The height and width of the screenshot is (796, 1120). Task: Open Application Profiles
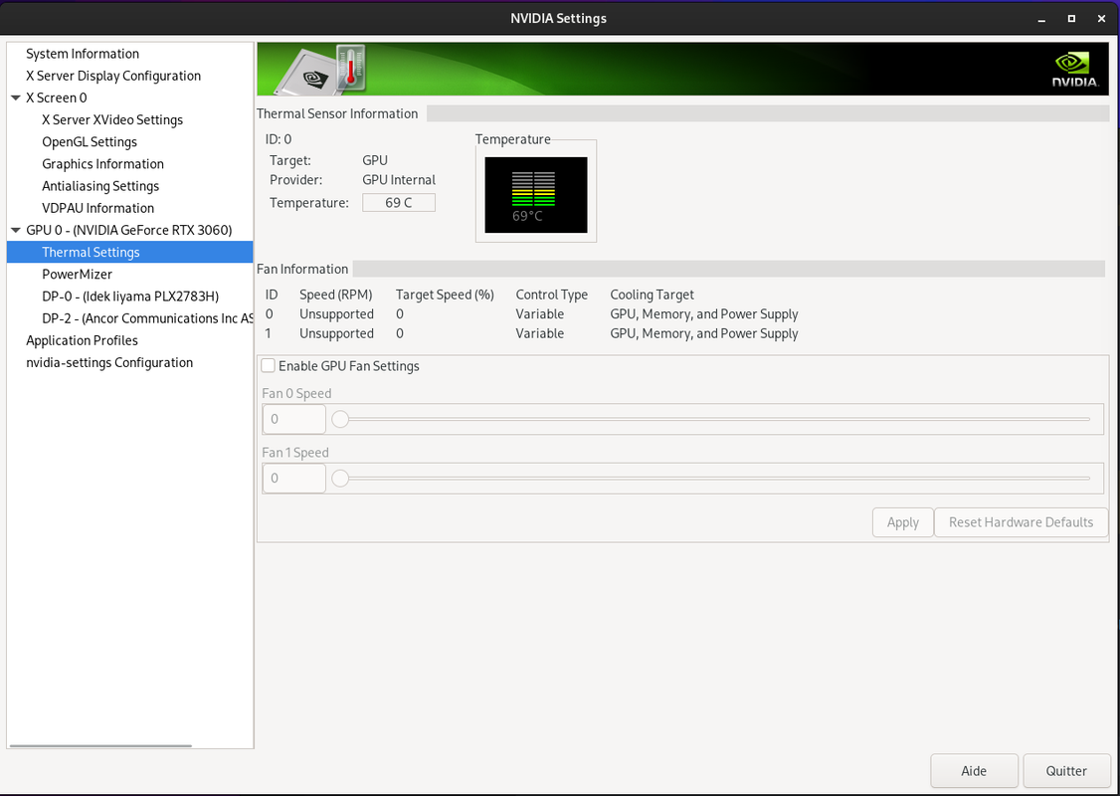click(x=83, y=341)
